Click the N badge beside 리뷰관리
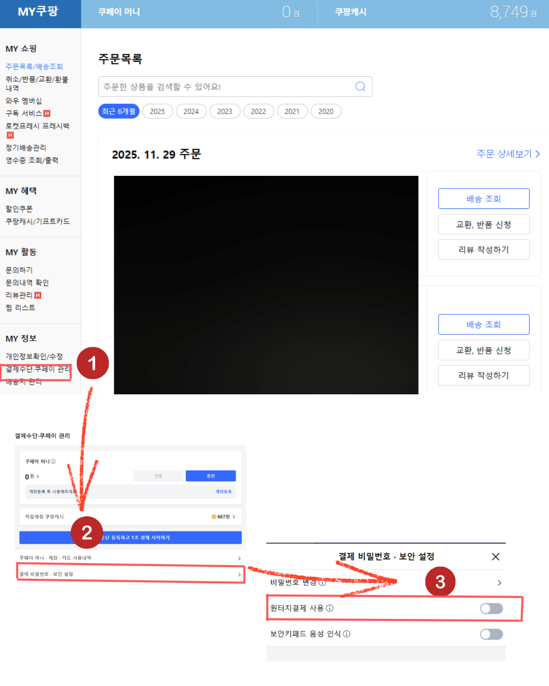 pyautogui.click(x=38, y=295)
